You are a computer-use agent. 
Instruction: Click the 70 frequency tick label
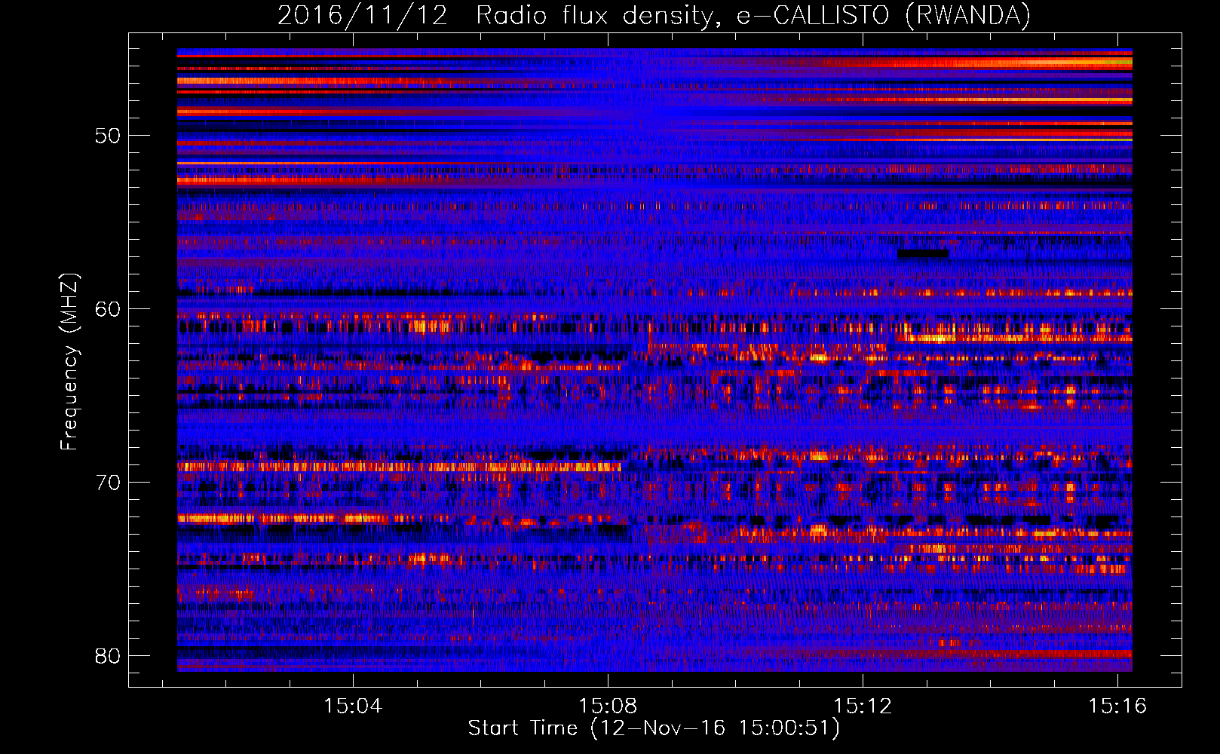pyautogui.click(x=108, y=483)
